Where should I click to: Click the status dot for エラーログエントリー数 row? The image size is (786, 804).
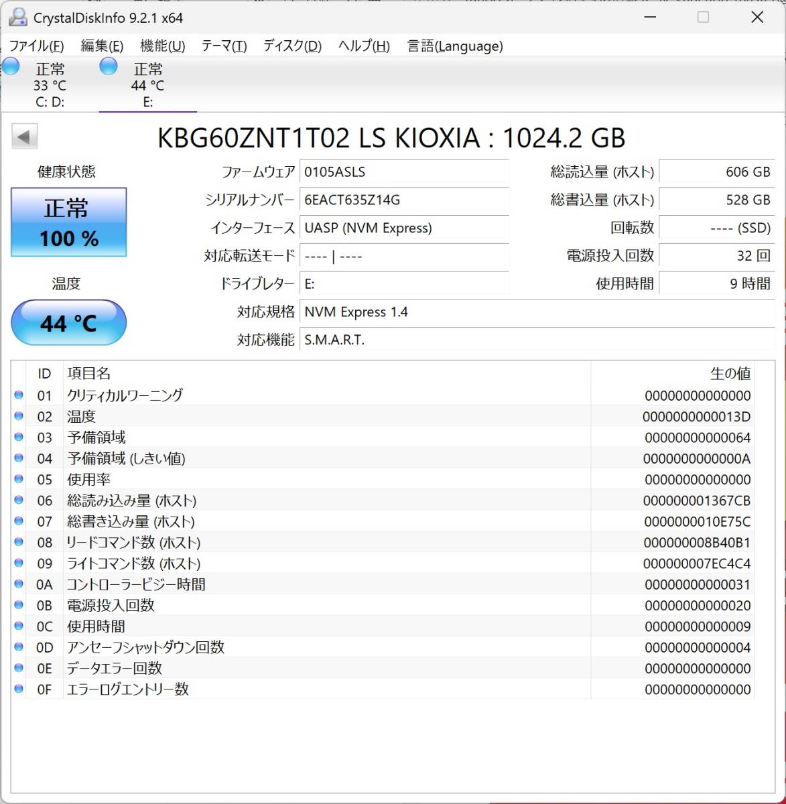19,689
